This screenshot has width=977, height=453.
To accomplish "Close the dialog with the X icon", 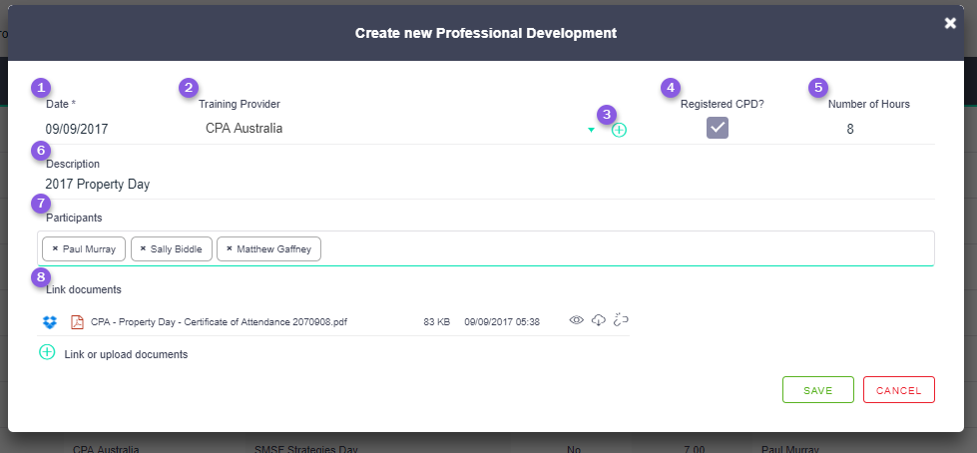I will (x=950, y=23).
